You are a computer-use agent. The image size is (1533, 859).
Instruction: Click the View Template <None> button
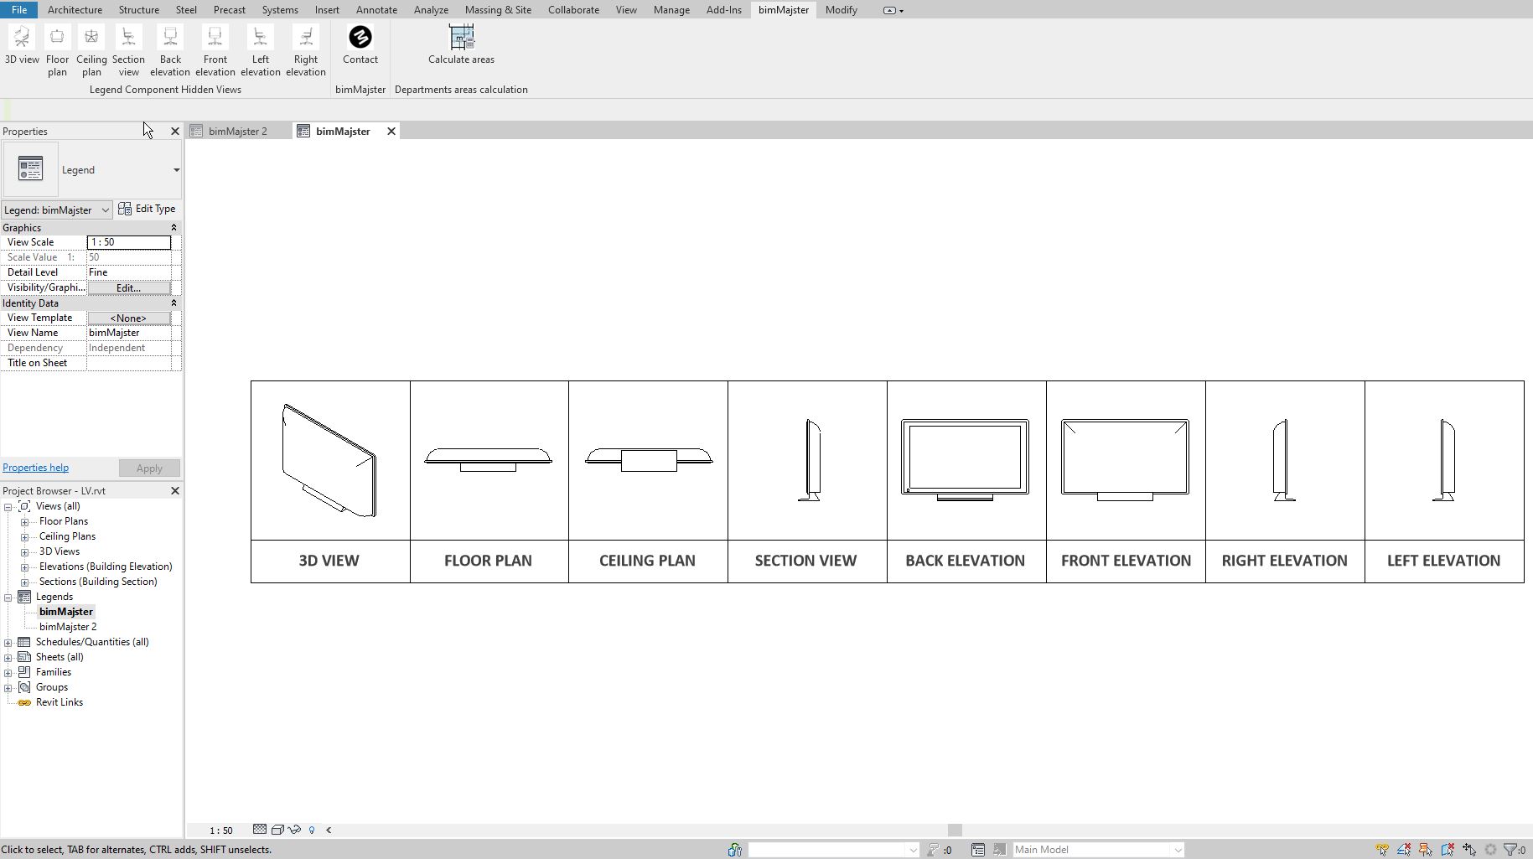tap(128, 318)
